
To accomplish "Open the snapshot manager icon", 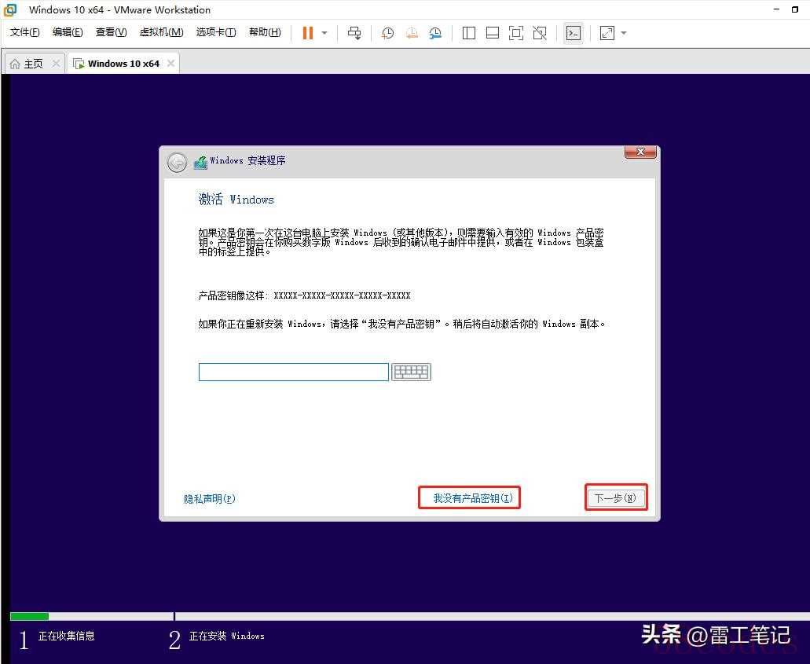I will tap(435, 33).
